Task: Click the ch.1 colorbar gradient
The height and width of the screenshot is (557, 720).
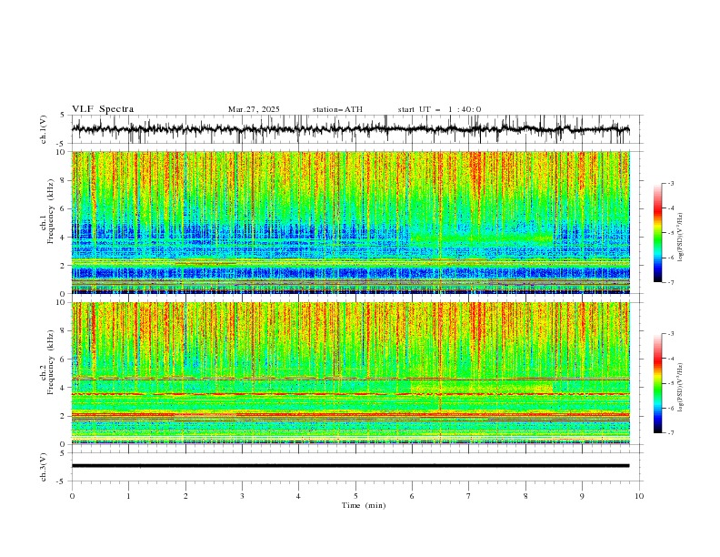Action: tap(657, 233)
